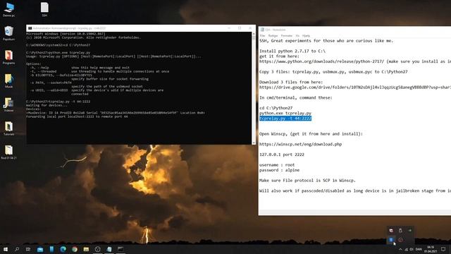This screenshot has height=254, width=451.
Task: Open Notepad's Formater menu
Action: 287,36
